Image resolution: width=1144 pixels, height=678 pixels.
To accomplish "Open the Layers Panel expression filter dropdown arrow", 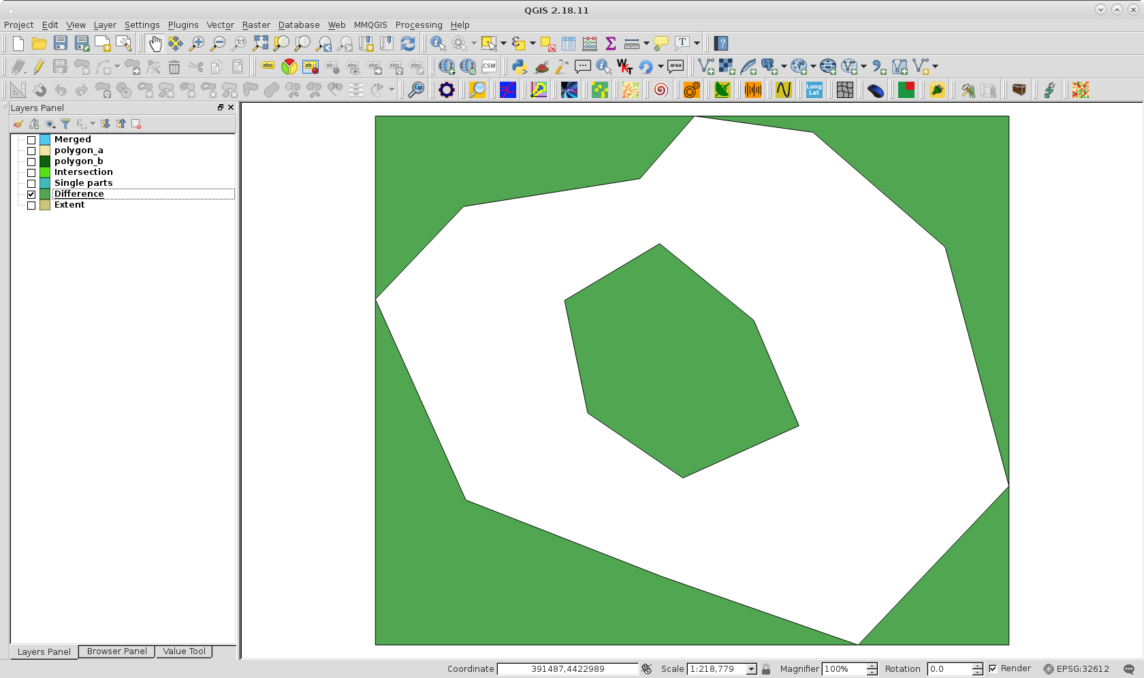I will (93, 124).
